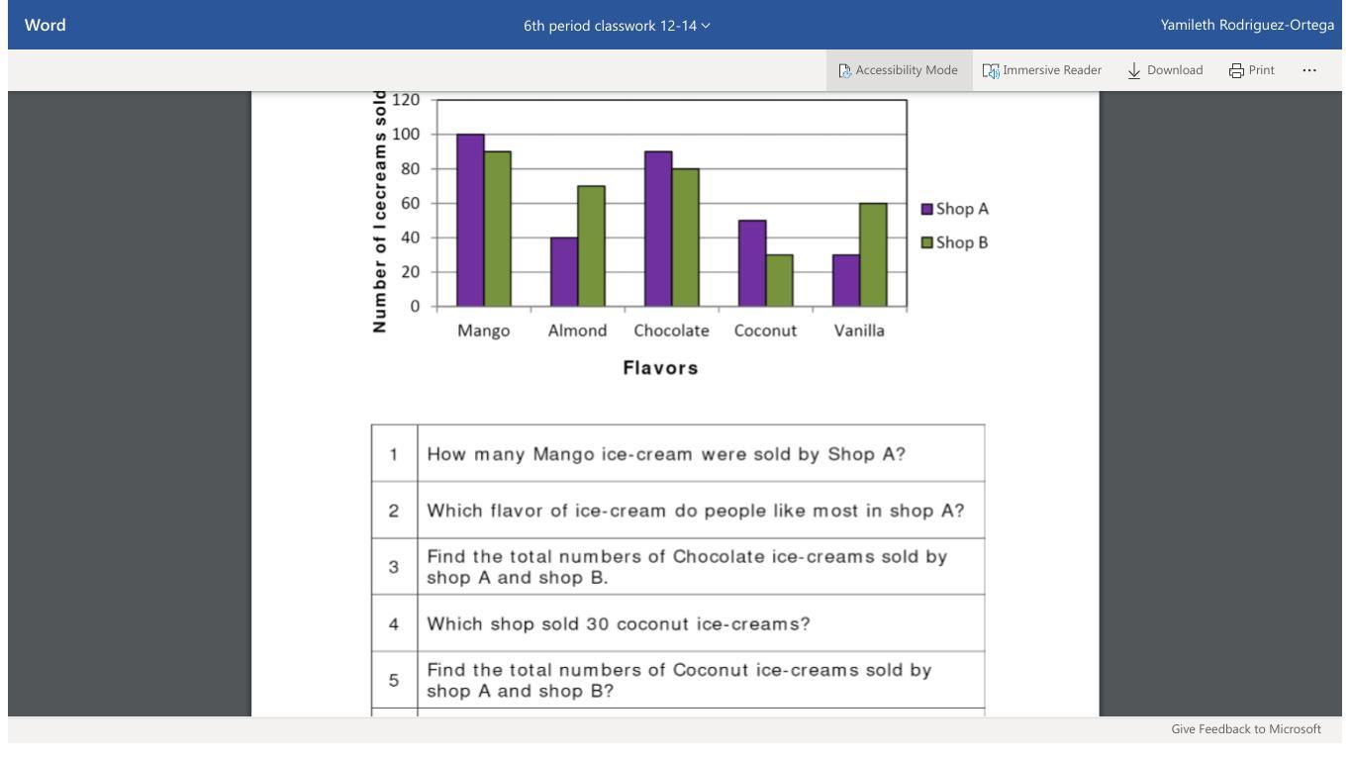Click the purple Shop A legend square

tap(927, 209)
